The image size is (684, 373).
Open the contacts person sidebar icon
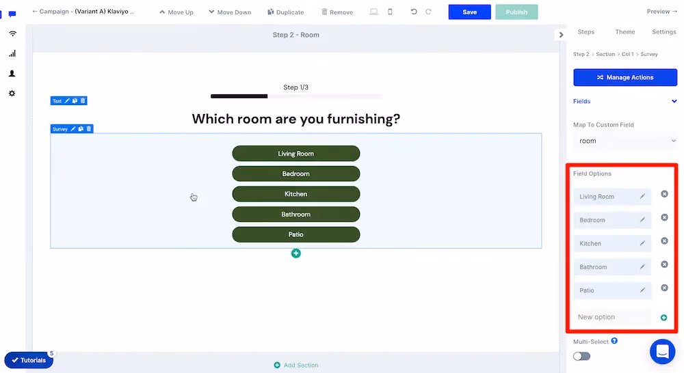point(12,74)
